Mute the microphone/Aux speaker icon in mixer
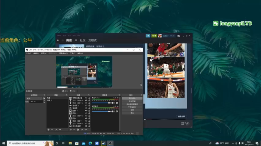This screenshot has height=146, width=261. (113, 103)
